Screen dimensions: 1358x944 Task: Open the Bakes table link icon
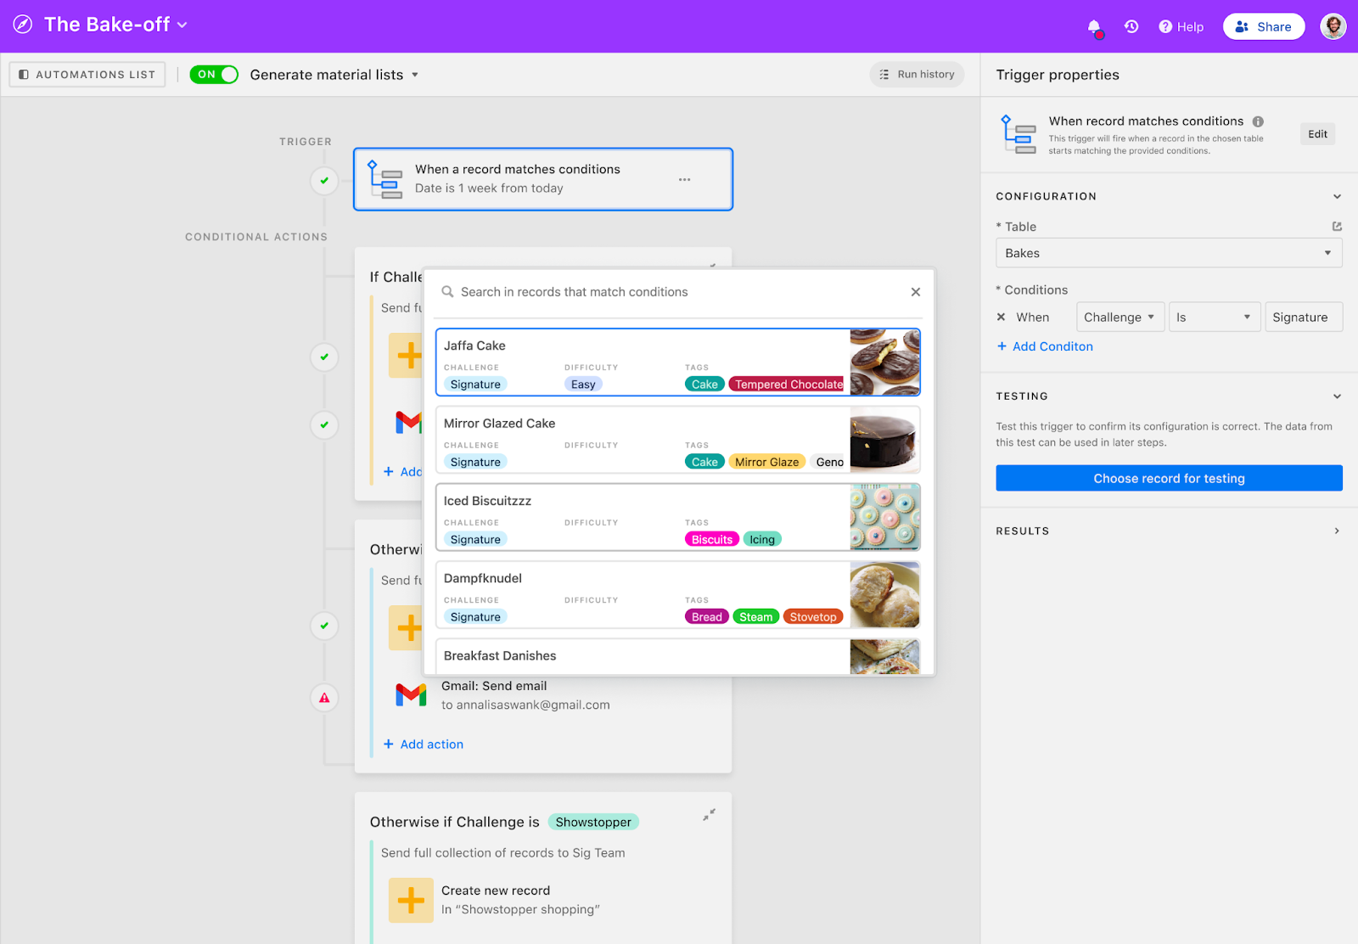[x=1337, y=227]
